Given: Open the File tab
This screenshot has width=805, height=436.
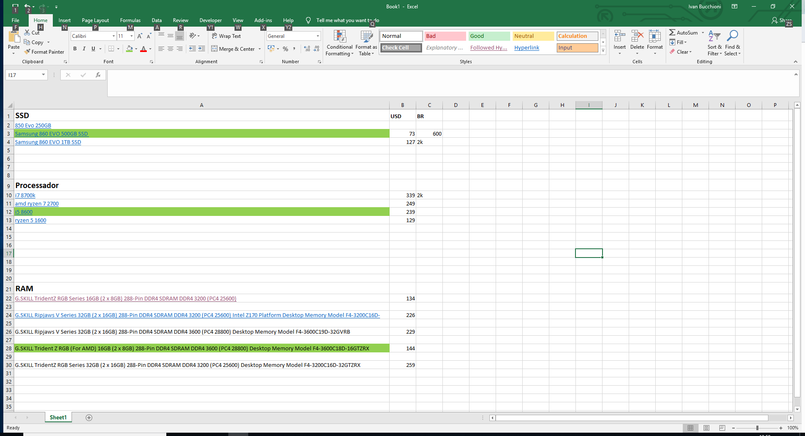Looking at the screenshot, I should (x=15, y=20).
